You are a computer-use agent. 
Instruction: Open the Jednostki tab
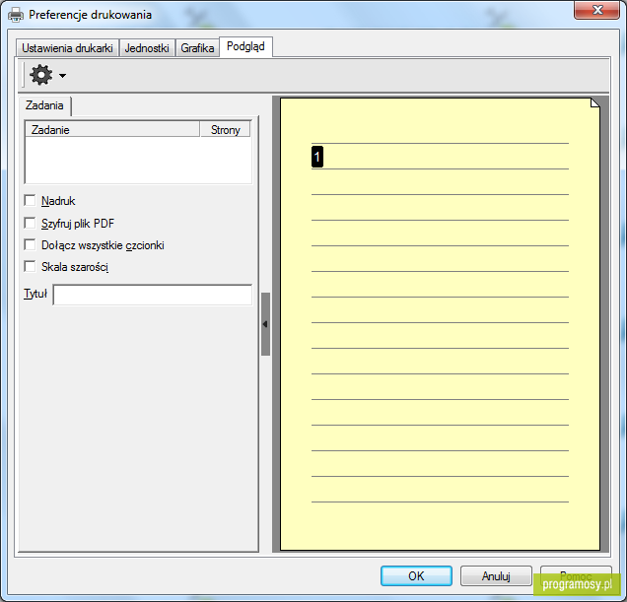click(147, 48)
